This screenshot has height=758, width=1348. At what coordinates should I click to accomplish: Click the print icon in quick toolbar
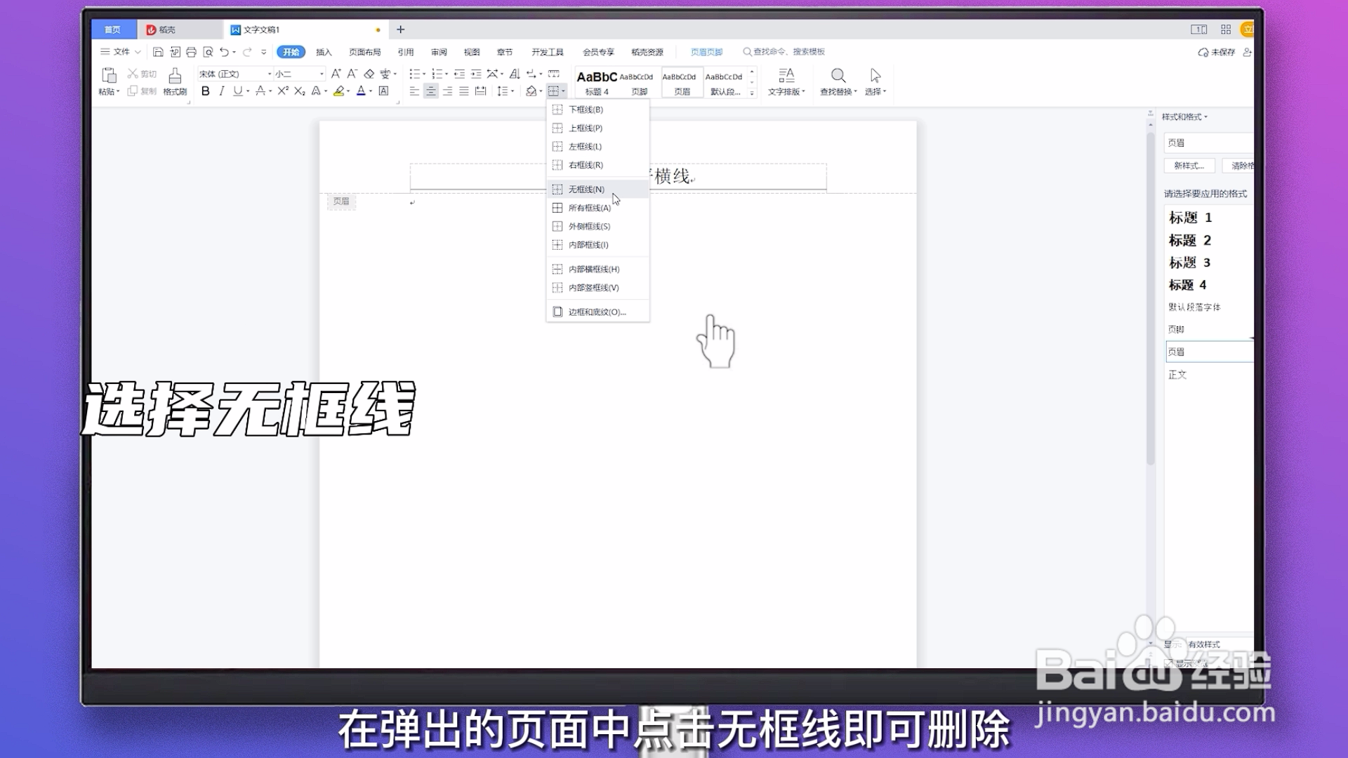[x=191, y=52]
